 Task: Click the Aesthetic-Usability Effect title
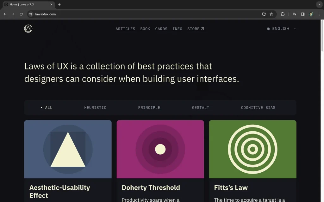[x=59, y=192]
